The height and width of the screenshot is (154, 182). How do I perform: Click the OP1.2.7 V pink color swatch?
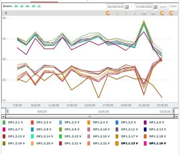tap(4, 130)
